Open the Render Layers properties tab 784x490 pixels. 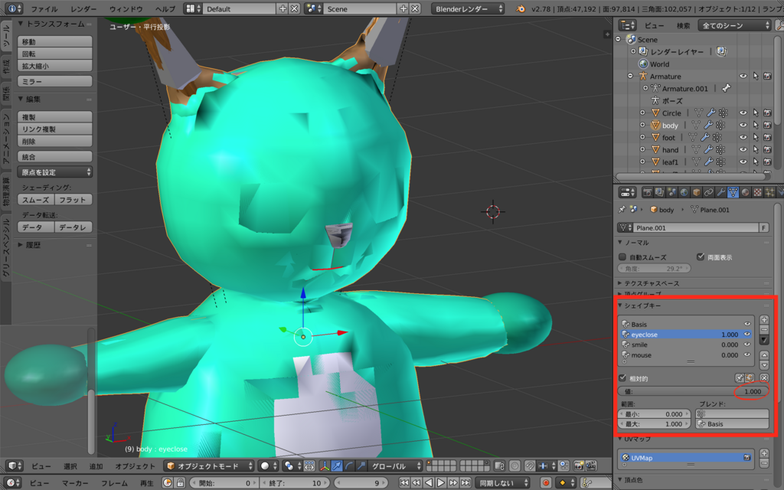coord(659,192)
